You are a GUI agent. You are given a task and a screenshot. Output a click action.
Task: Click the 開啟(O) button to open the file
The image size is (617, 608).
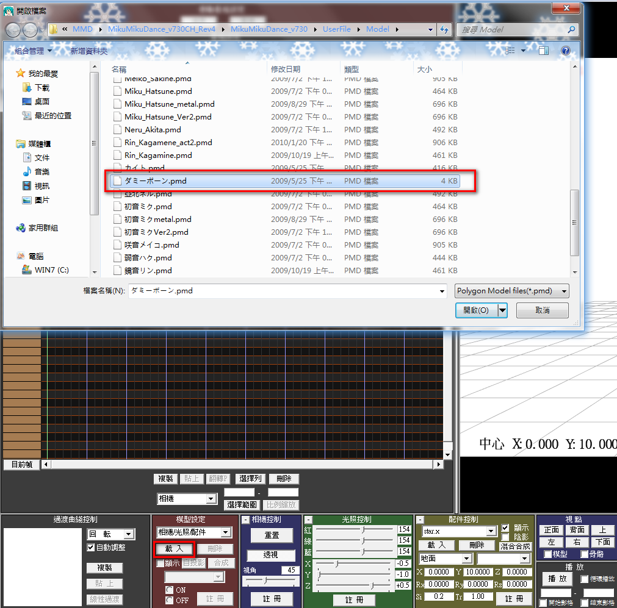(476, 310)
